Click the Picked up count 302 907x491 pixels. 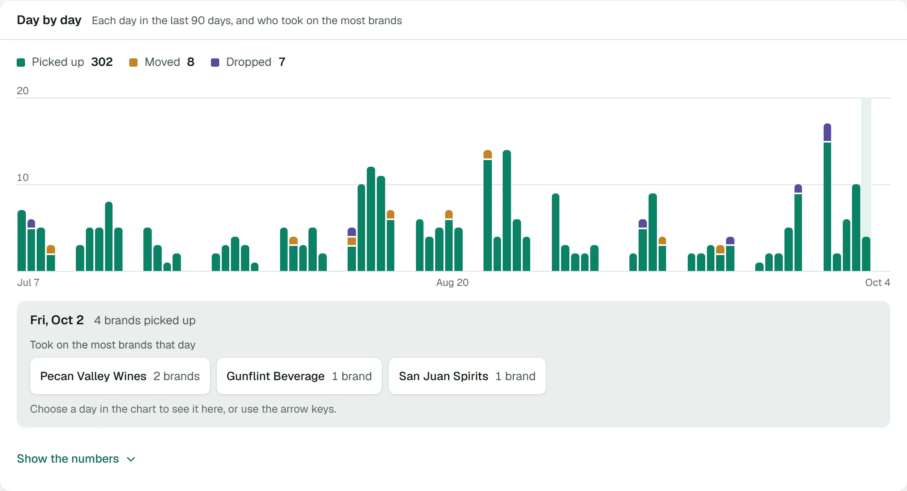click(102, 62)
